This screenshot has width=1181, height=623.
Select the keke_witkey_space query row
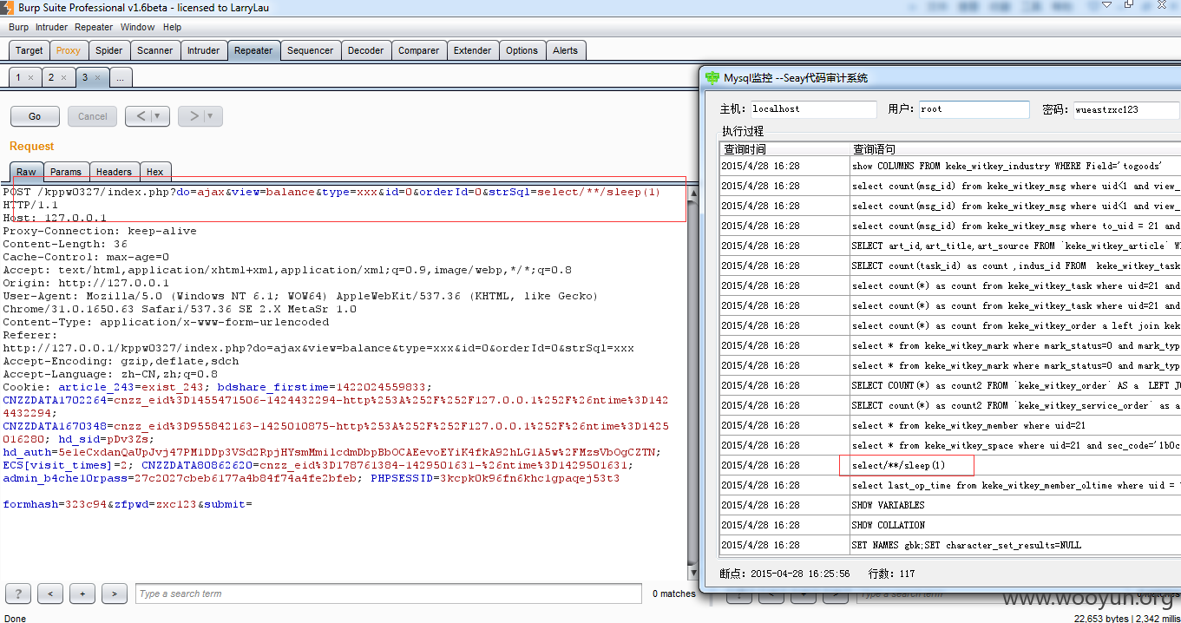pyautogui.click(x=950, y=445)
